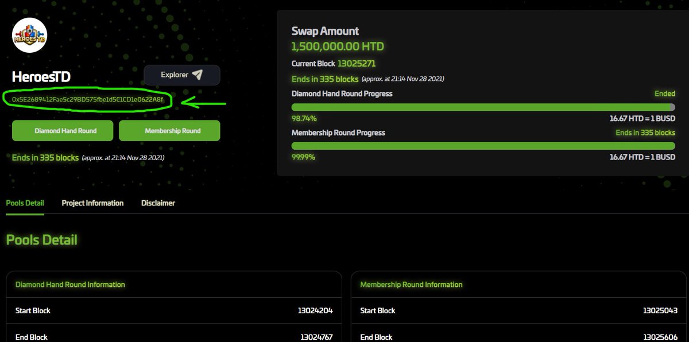Open the Project Information tab
The width and height of the screenshot is (689, 342).
(92, 203)
